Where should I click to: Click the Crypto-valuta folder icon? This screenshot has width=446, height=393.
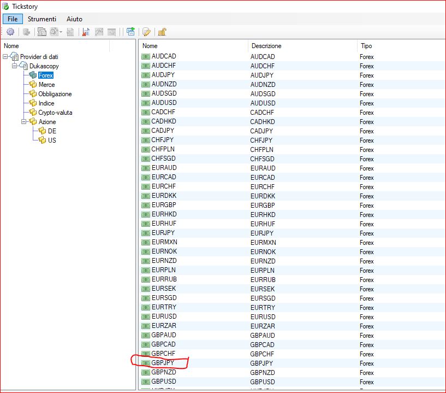point(33,112)
